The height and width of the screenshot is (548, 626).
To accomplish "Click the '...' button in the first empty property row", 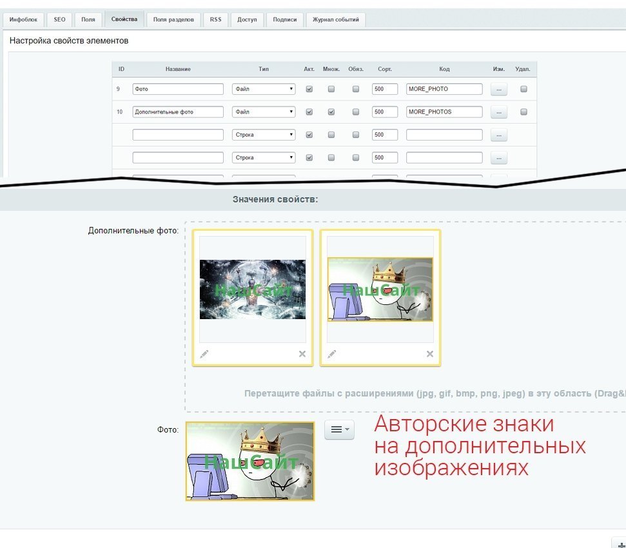I will click(499, 135).
